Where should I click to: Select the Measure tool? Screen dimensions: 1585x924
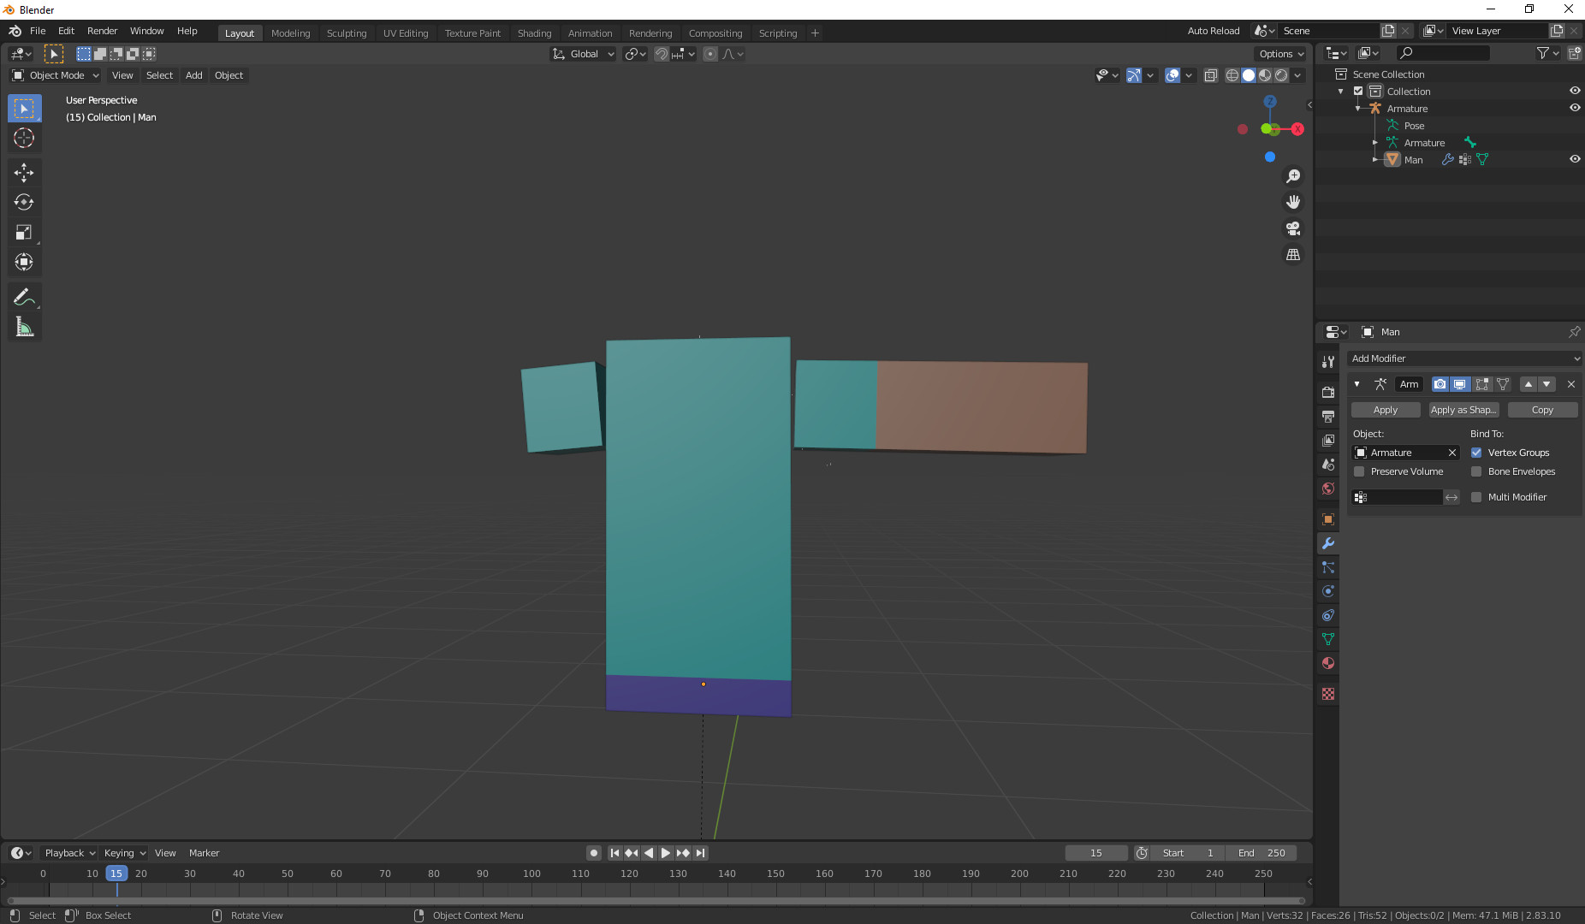[x=24, y=327]
